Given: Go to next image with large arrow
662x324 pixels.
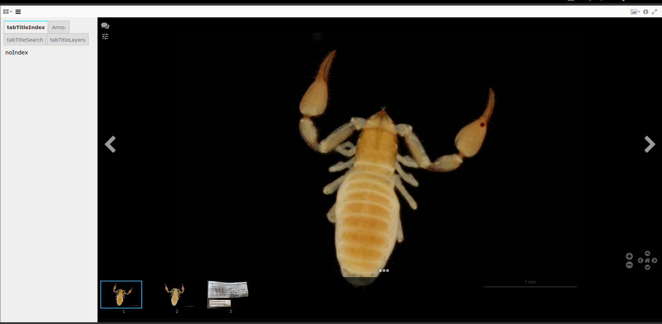Looking at the screenshot, I should [x=650, y=144].
